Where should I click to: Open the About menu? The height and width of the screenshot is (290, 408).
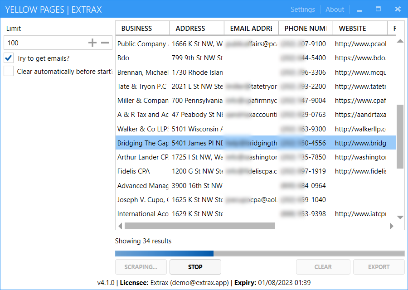pyautogui.click(x=335, y=9)
